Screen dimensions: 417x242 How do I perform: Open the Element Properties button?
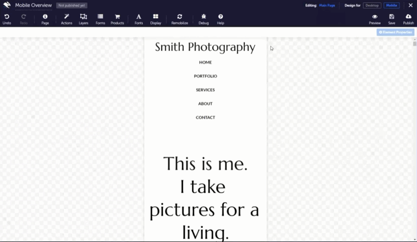[395, 32]
